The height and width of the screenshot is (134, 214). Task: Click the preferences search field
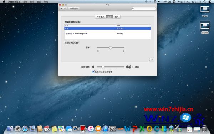click(144, 9)
